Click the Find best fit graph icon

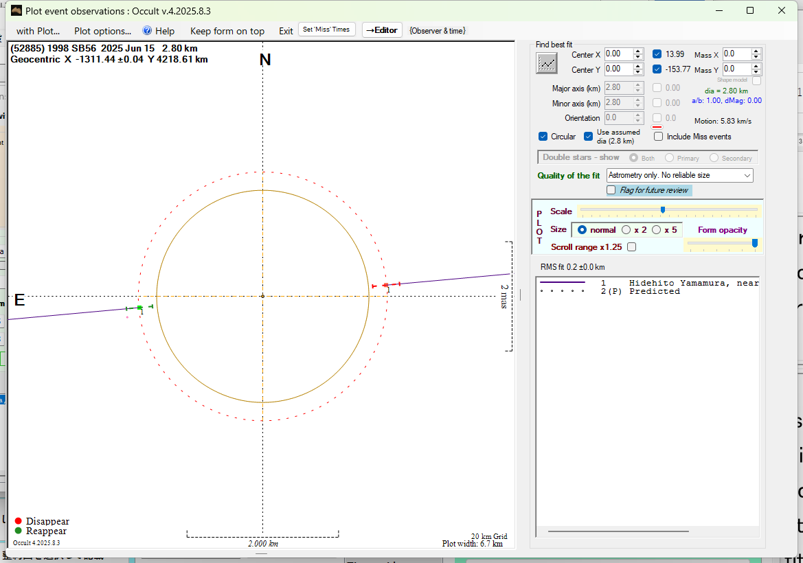click(x=547, y=62)
